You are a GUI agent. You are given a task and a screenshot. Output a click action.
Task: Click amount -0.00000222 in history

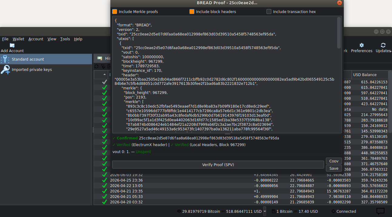click(266, 180)
